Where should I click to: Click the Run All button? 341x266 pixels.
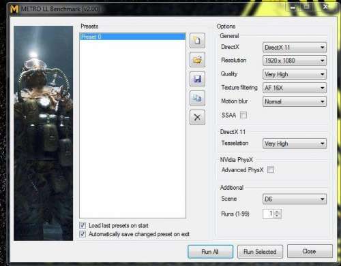pos(210,252)
